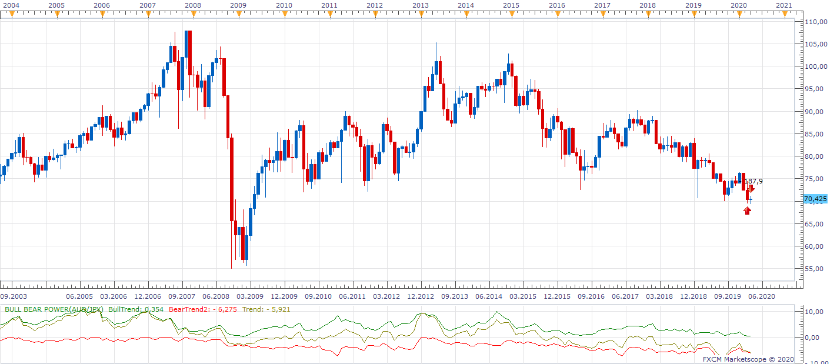The image size is (837, 364).
Task: Click the orange triangle marker under 2020
Action: click(739, 14)
